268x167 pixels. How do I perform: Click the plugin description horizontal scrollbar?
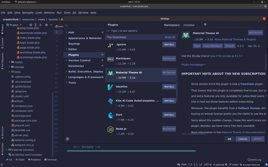coord(194,134)
